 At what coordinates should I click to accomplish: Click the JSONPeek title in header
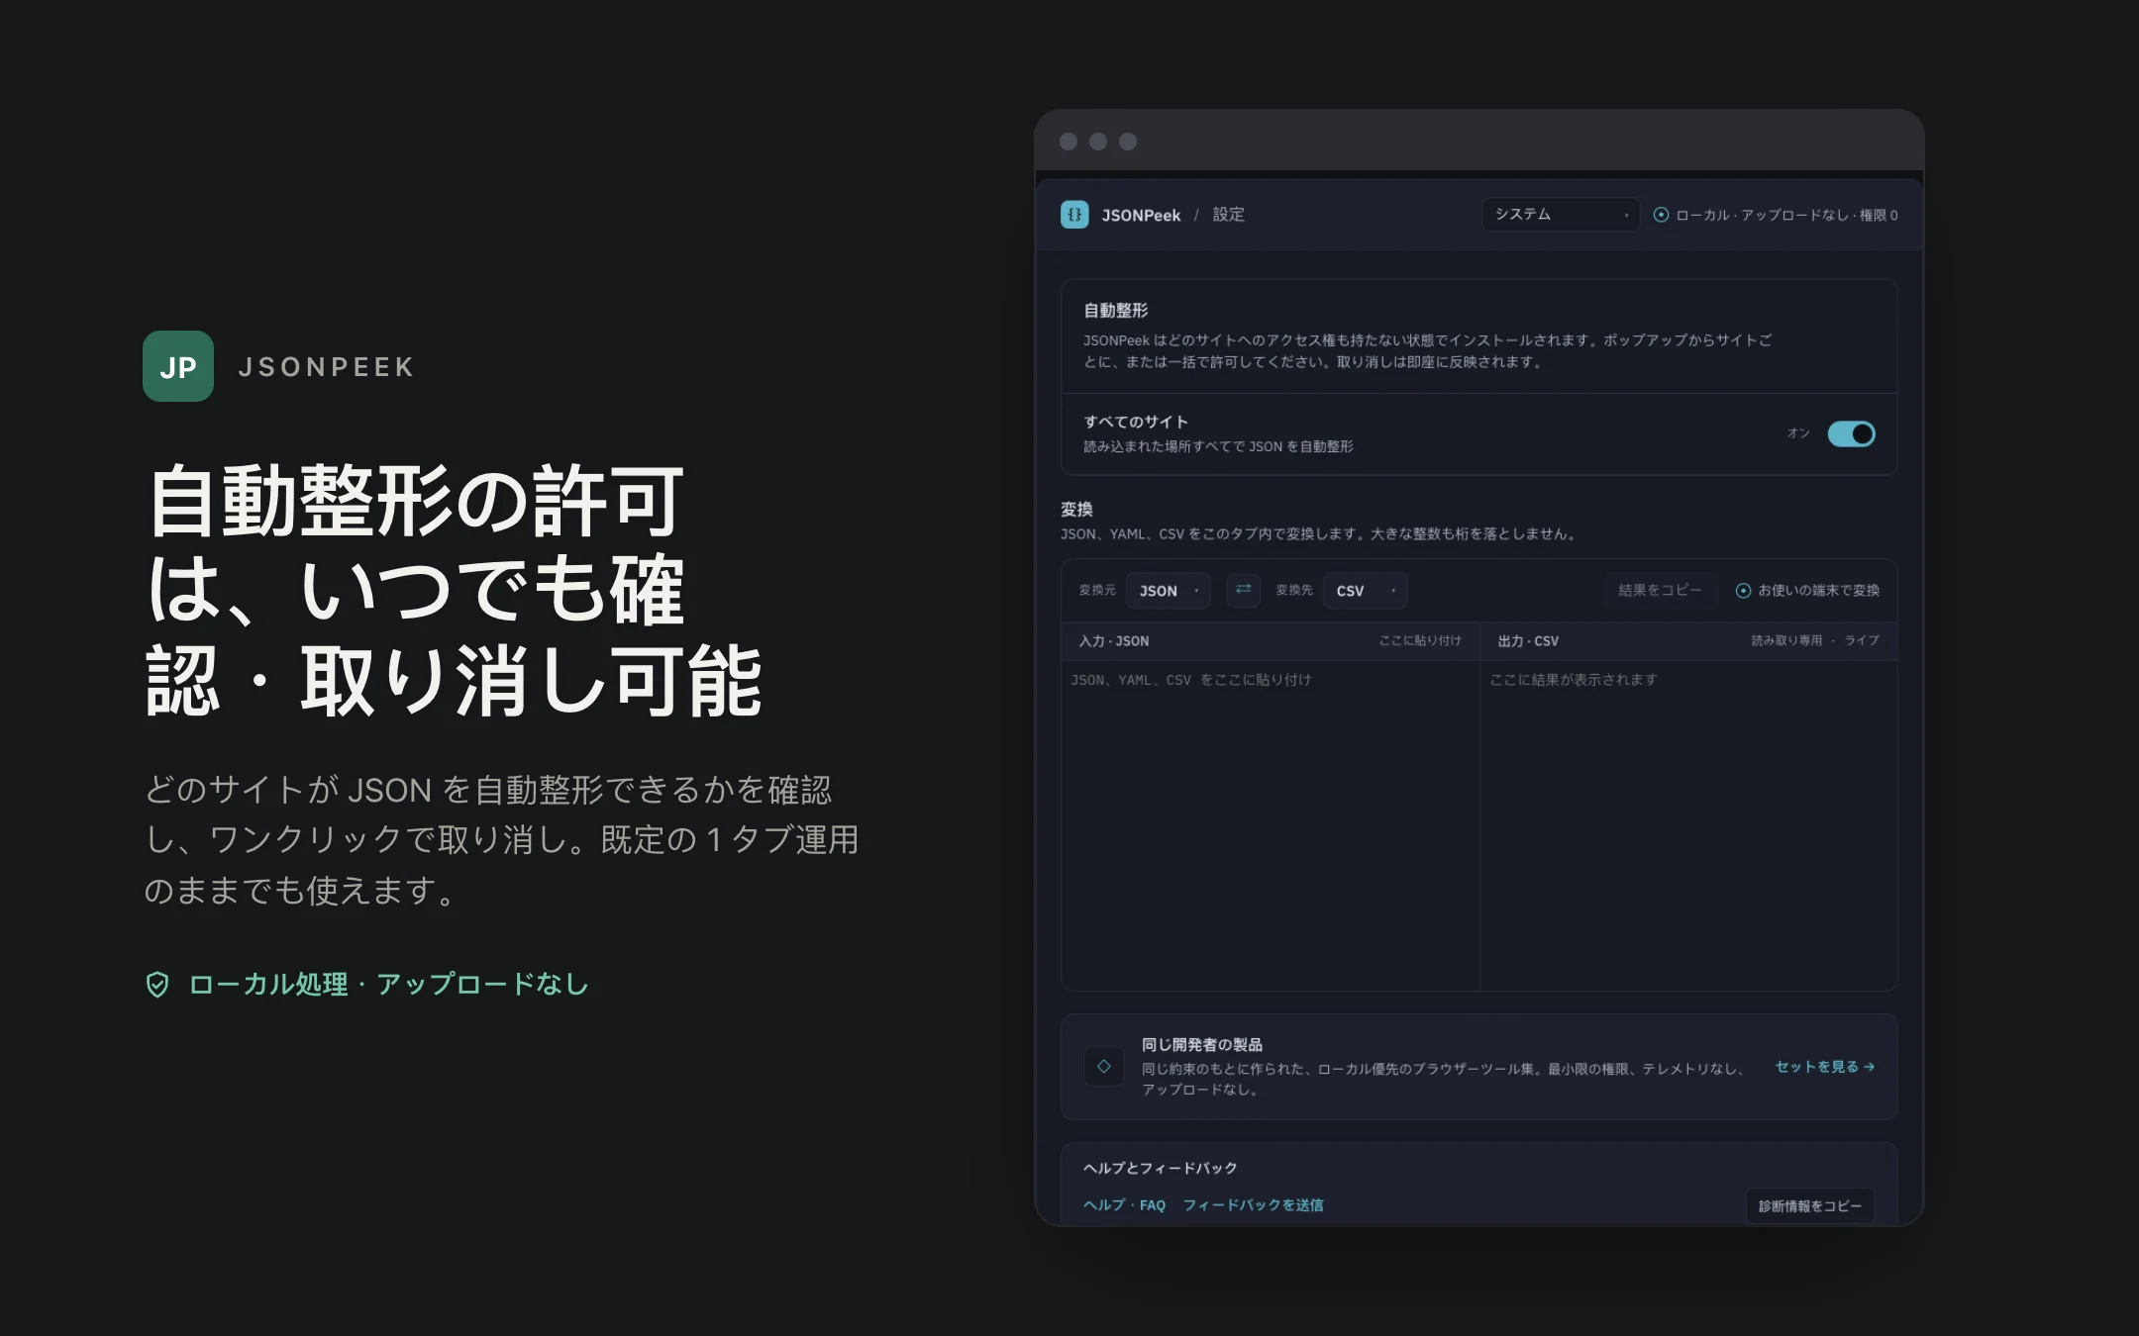(x=1141, y=215)
